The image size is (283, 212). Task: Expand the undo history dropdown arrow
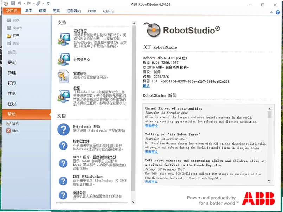tap(24, 4)
